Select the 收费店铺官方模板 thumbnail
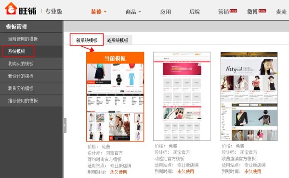Screen dimensions: 289x178 [x=249, y=96]
